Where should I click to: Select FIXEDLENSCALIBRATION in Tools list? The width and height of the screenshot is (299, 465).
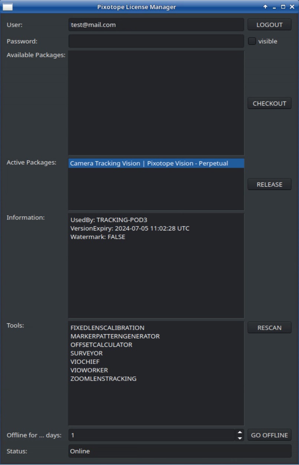(x=107, y=328)
